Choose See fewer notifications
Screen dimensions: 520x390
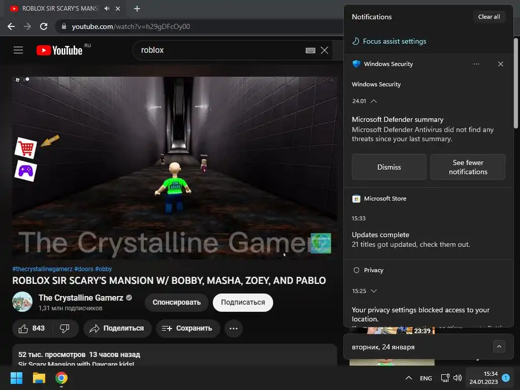click(x=468, y=167)
